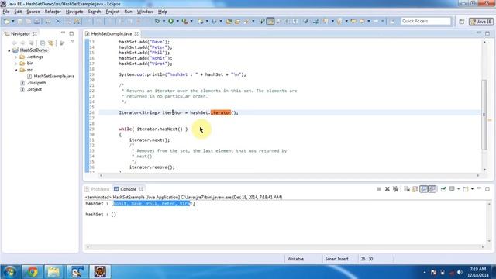Click Collapse All icon in Navigator
This screenshot has height=279, width=496.
(43, 43)
